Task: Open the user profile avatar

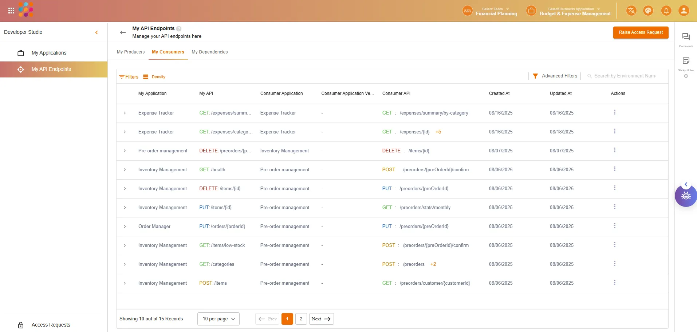Action: [x=684, y=11]
